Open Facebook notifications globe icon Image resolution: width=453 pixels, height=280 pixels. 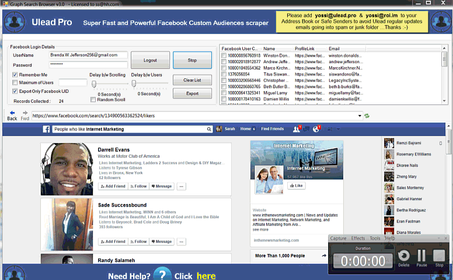(x=316, y=129)
